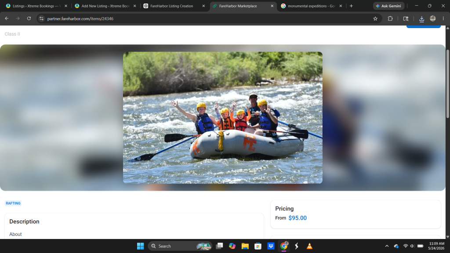Viewport: 450px width, 253px height.
Task: Go forward to next page
Action: coord(18,18)
